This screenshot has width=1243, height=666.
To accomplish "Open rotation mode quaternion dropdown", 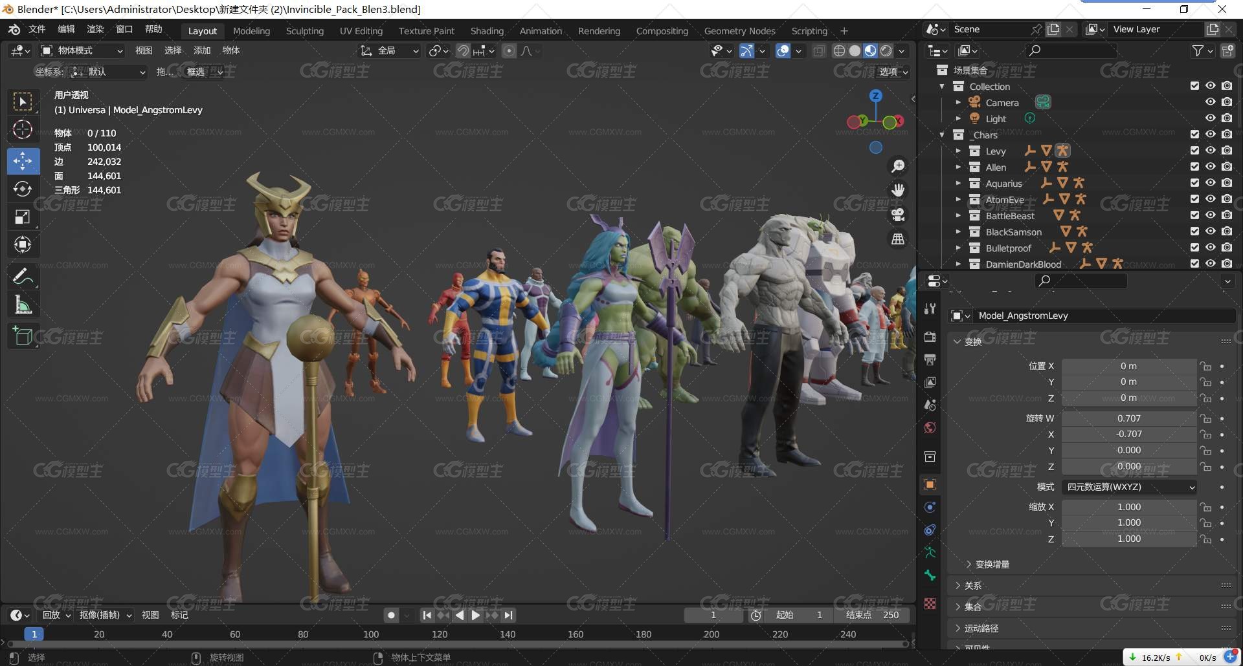I will 1129,487.
